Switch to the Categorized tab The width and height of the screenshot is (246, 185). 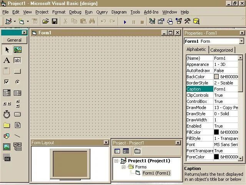pos(221,50)
